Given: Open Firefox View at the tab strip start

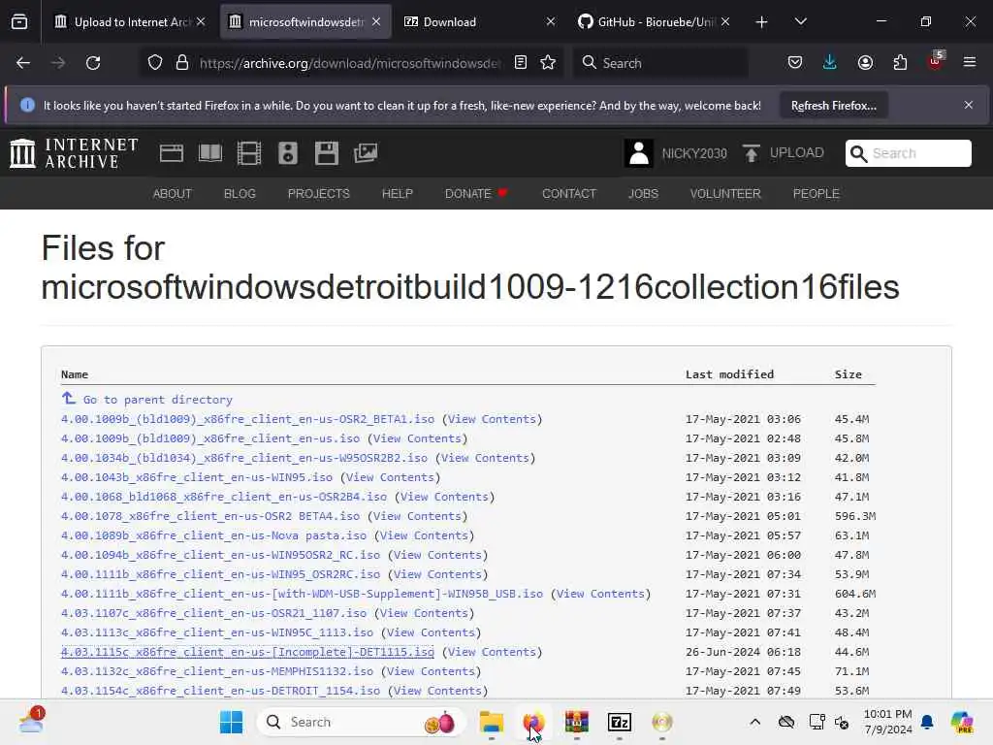Looking at the screenshot, I should (19, 22).
